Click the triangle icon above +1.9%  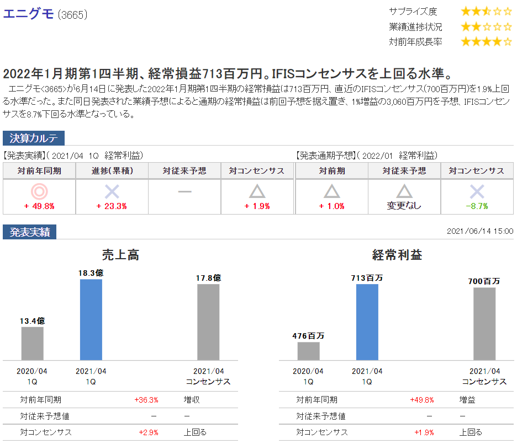pos(257,191)
